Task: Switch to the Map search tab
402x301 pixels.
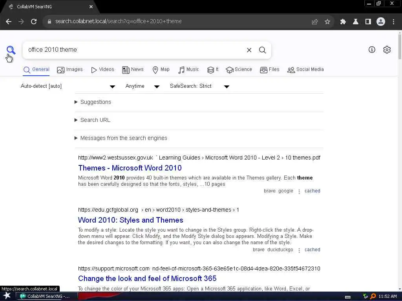Action: point(161,70)
